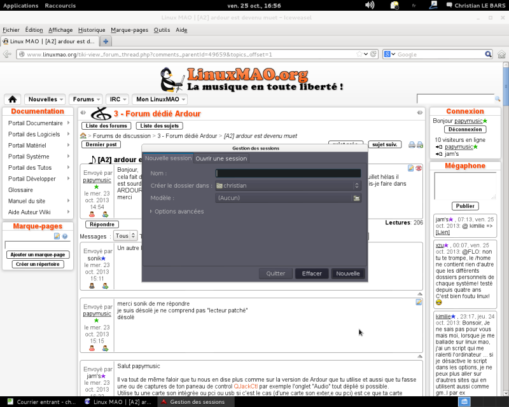
Task: Click the red report icon on first post
Action: pos(419,168)
